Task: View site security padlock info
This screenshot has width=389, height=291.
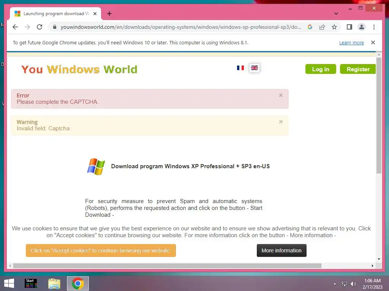Action: [55, 27]
